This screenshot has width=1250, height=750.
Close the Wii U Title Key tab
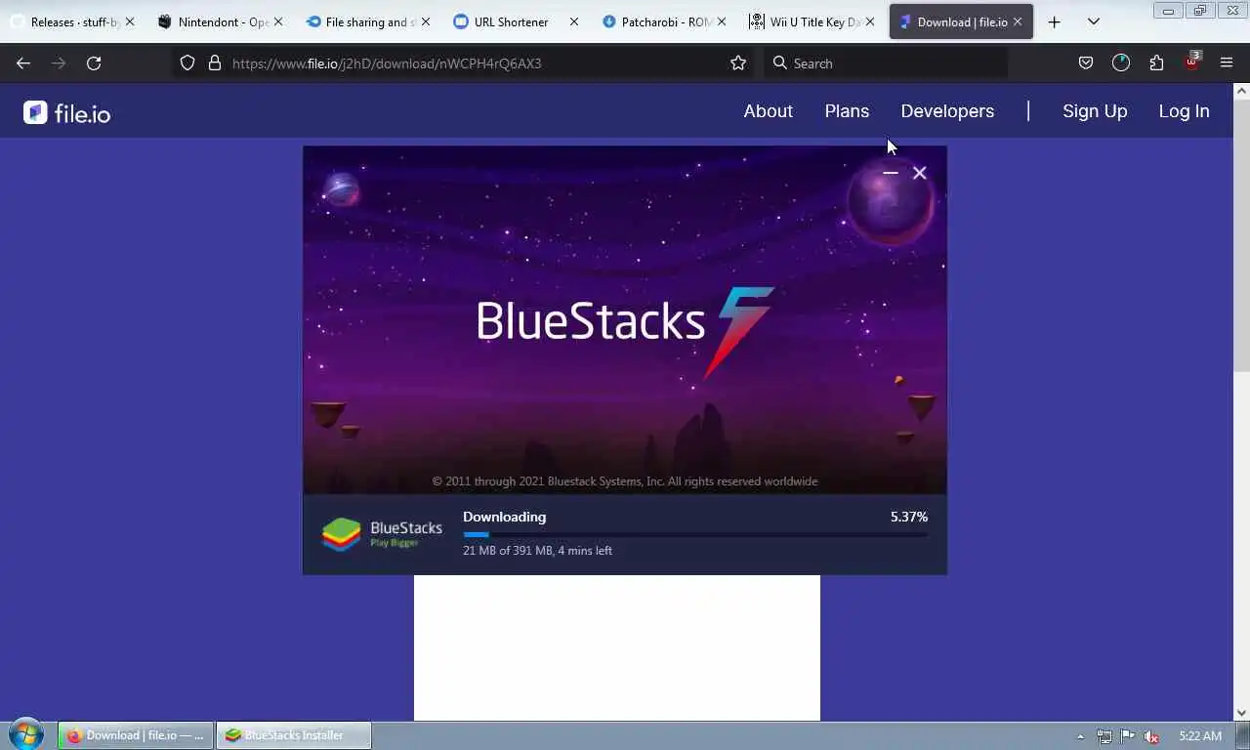[x=869, y=21]
